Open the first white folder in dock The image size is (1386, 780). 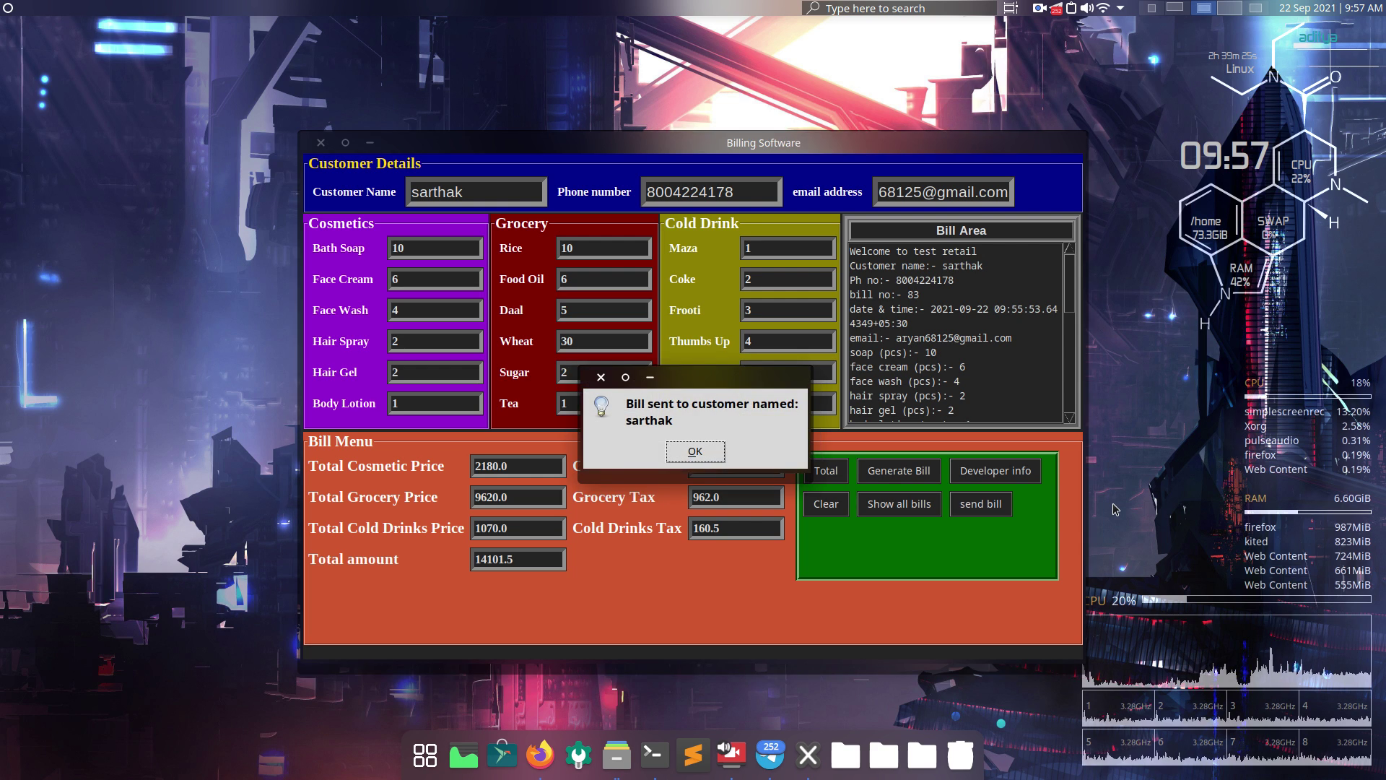[845, 755]
